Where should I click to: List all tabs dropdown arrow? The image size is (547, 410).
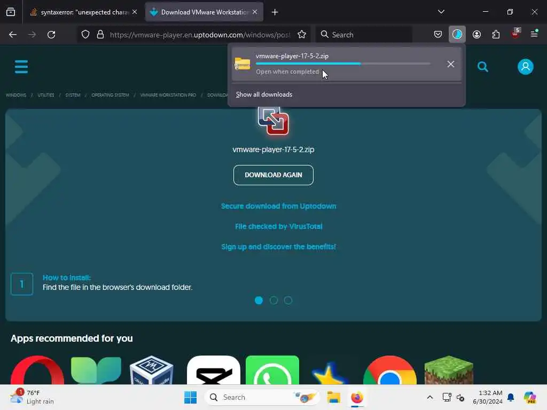point(441,12)
